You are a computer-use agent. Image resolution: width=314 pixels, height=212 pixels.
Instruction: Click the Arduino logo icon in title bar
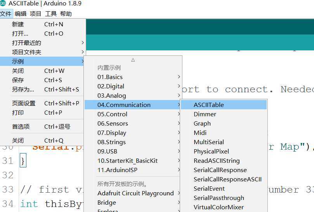tap(3, 3)
